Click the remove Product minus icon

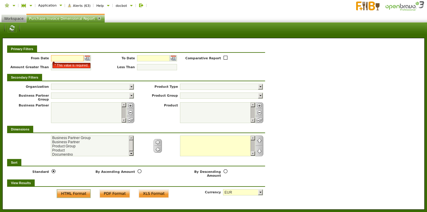coord(259,113)
